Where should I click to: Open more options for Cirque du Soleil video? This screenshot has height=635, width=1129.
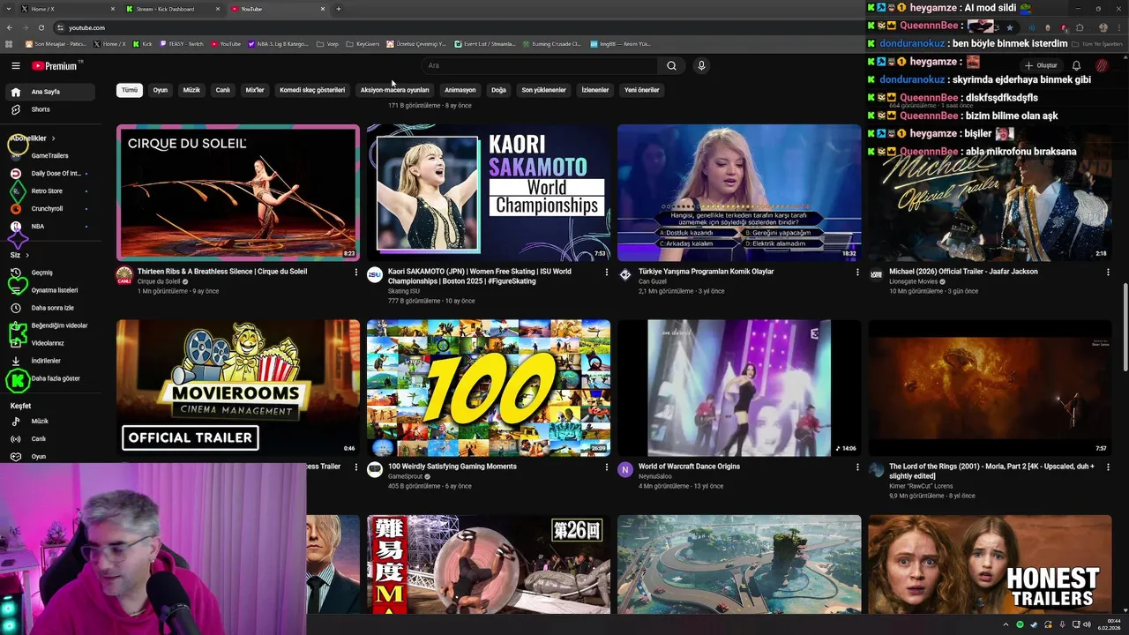[x=355, y=273]
